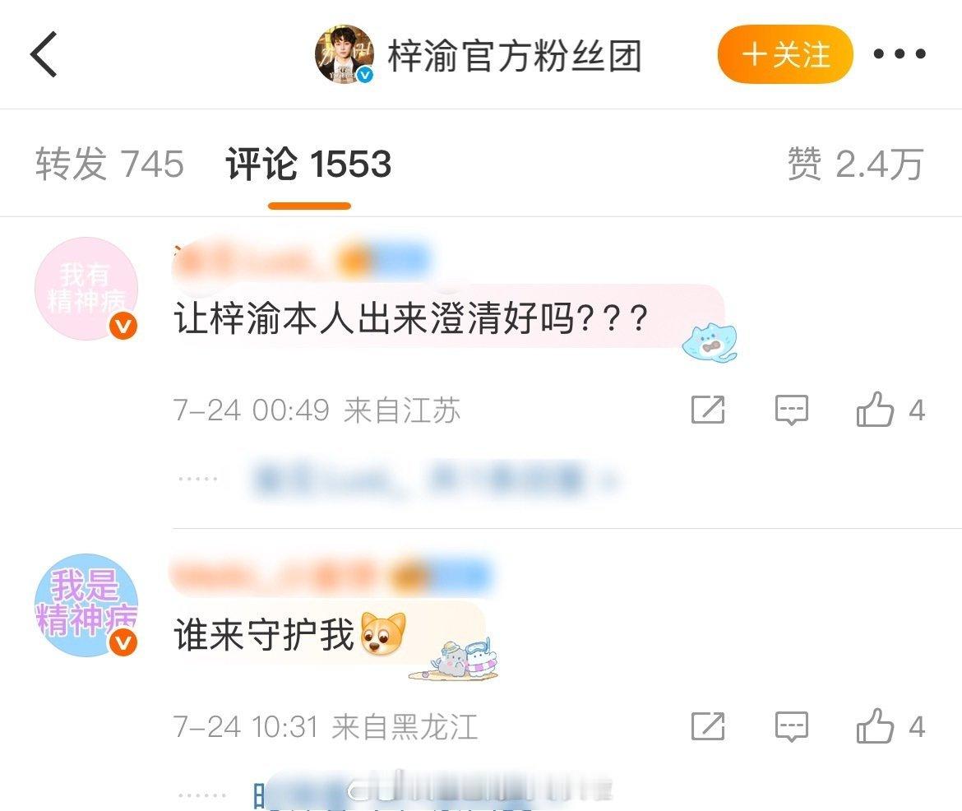Like the comment from 黑龙江
This screenshot has height=811, width=962.
[x=890, y=726]
